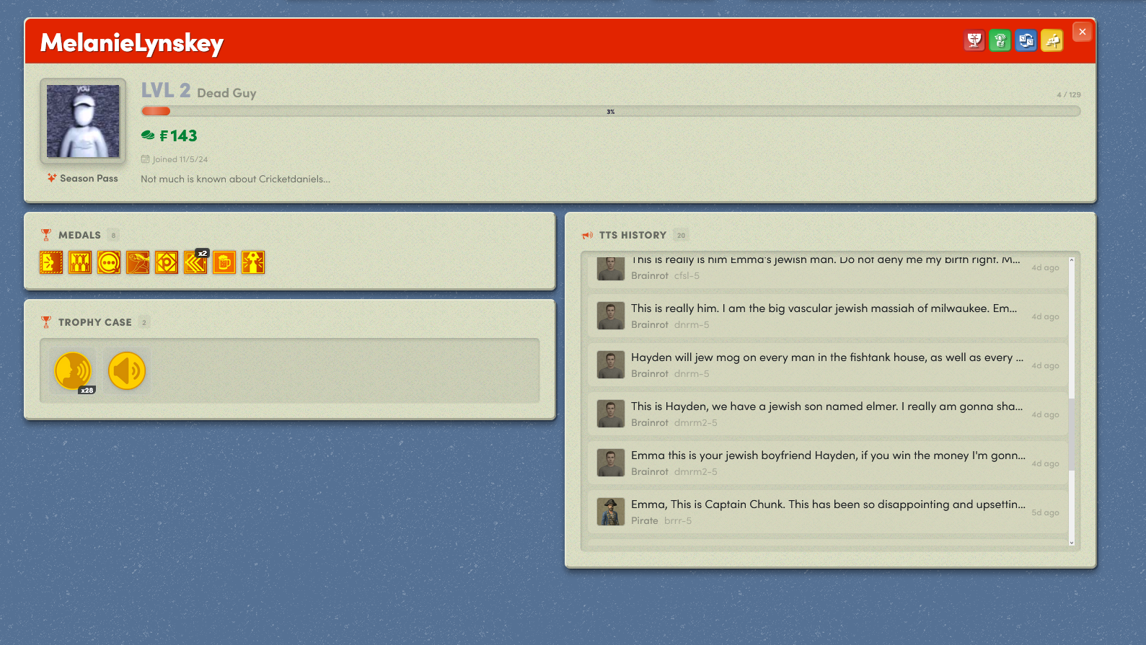The width and height of the screenshot is (1146, 645).
Task: Click the upward arrow figure medal
Action: point(253,262)
